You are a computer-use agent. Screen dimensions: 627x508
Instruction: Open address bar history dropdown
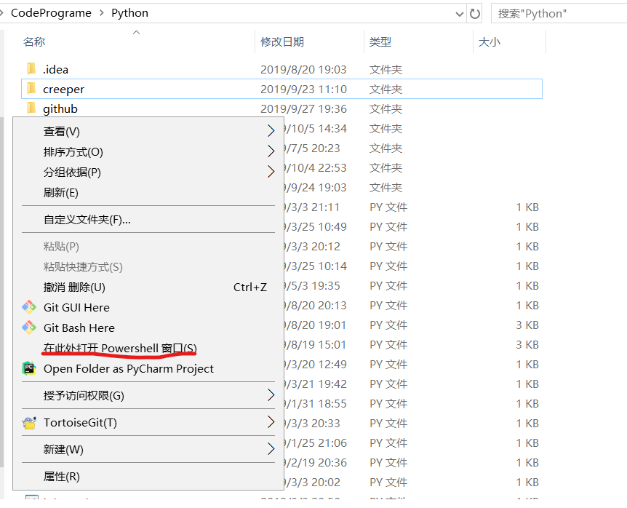coord(460,14)
